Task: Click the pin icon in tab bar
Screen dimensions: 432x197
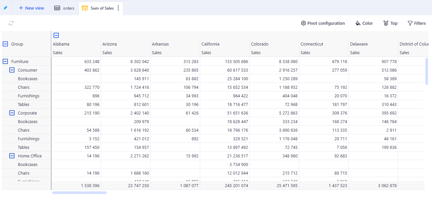Action: click(x=5, y=8)
